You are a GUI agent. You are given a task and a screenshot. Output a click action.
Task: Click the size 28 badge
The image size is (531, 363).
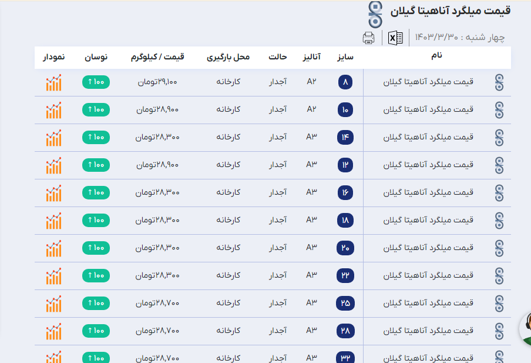[345, 331]
